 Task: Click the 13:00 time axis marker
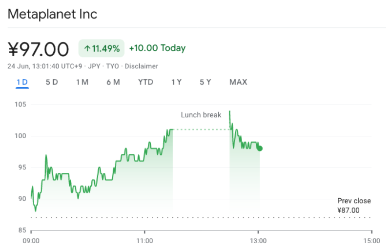click(258, 241)
